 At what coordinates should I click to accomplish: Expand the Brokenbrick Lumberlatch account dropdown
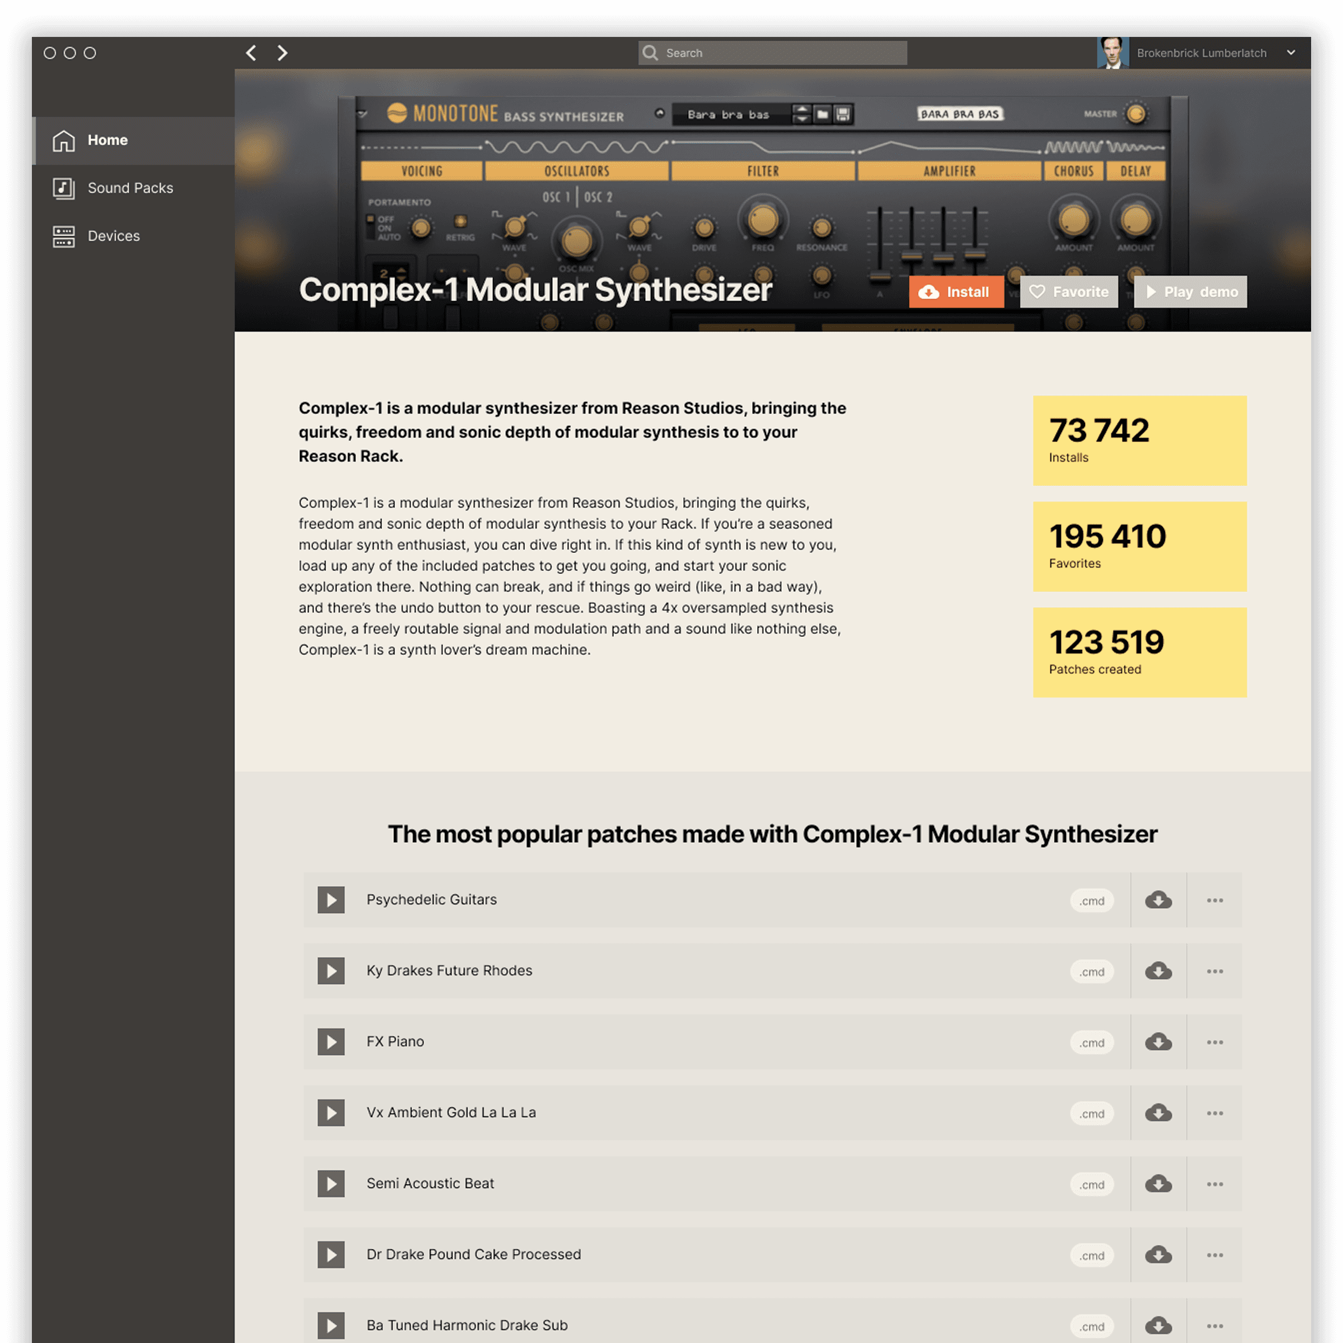pyautogui.click(x=1290, y=53)
